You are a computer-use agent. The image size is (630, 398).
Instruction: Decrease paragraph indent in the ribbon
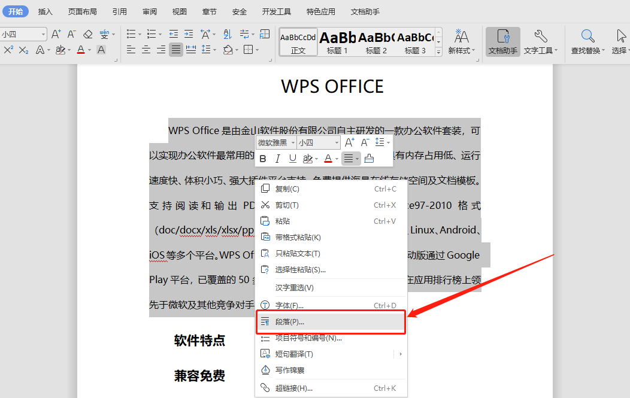[x=174, y=34]
